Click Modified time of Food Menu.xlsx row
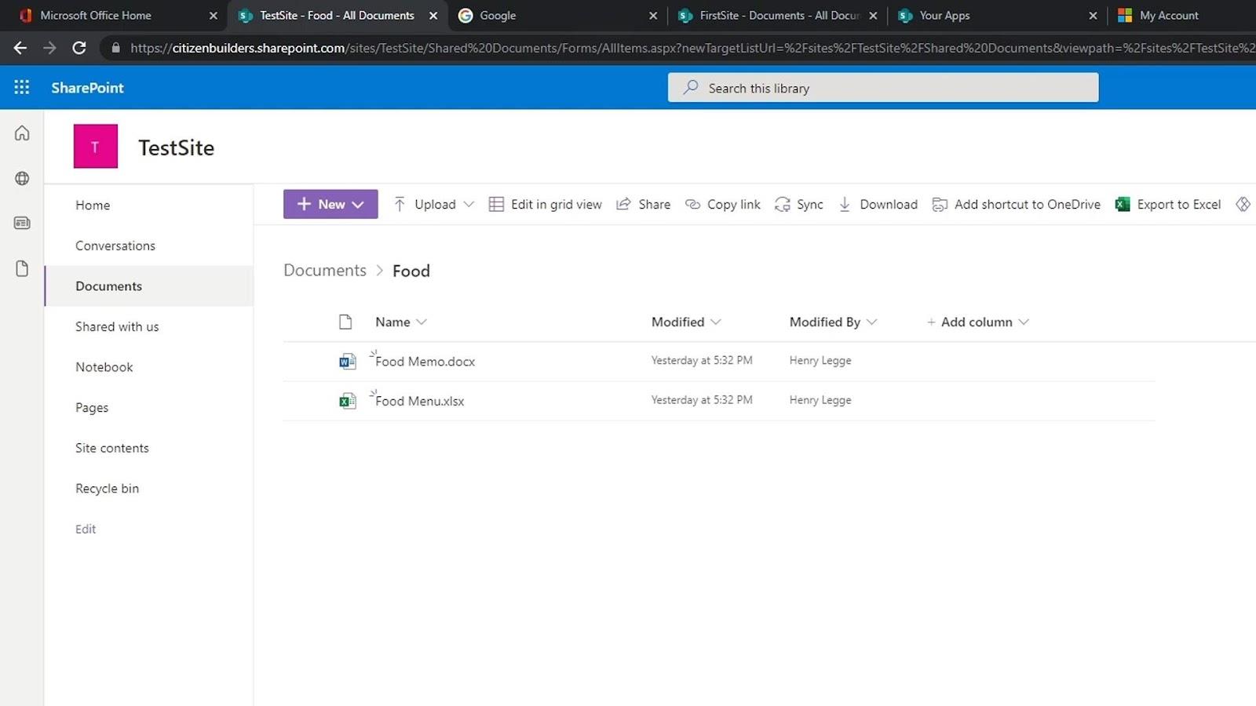 point(702,400)
